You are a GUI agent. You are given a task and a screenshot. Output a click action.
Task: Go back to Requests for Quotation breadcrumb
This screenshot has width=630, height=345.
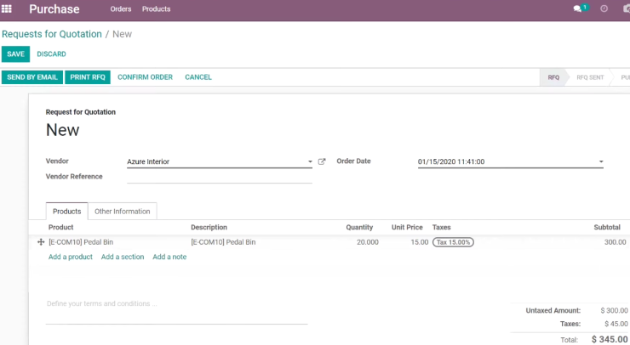pyautogui.click(x=52, y=34)
